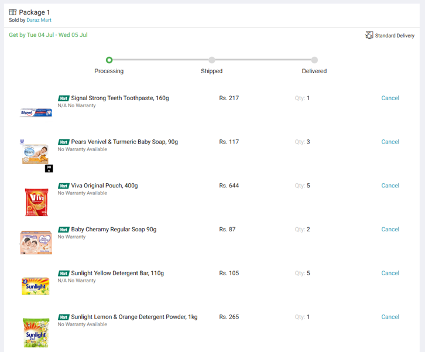This screenshot has height=352, width=425.
Task: Click Mart badge beside Baby Cheramy Soap
Action: (64, 230)
